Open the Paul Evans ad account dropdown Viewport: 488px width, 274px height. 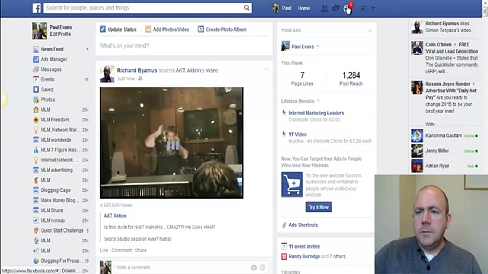pos(318,46)
